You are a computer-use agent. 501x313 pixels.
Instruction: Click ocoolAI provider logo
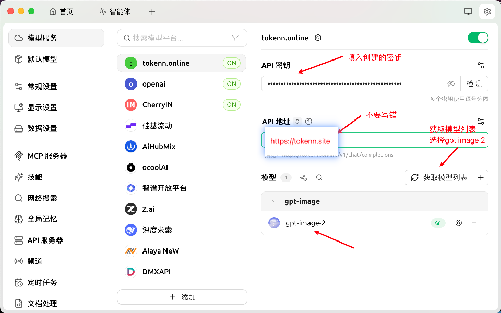(130, 167)
